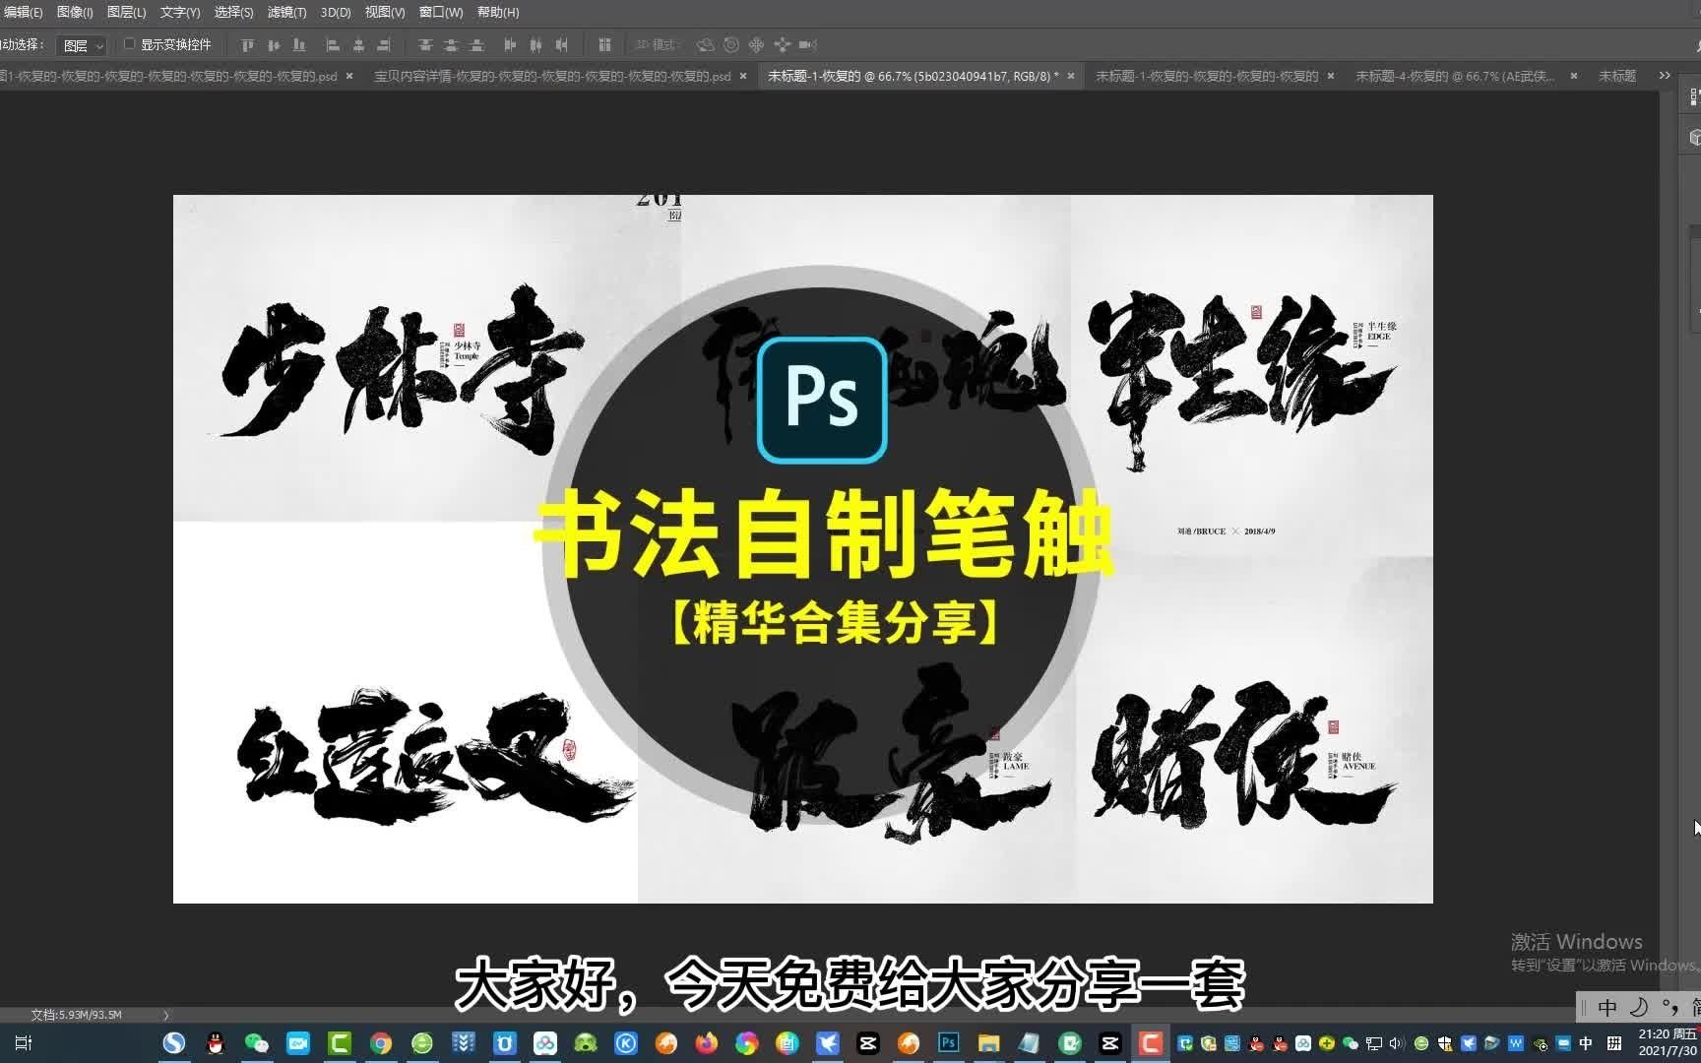Select the 3D slide mode icon
Screen dimensions: 1701x1063
pos(782,44)
